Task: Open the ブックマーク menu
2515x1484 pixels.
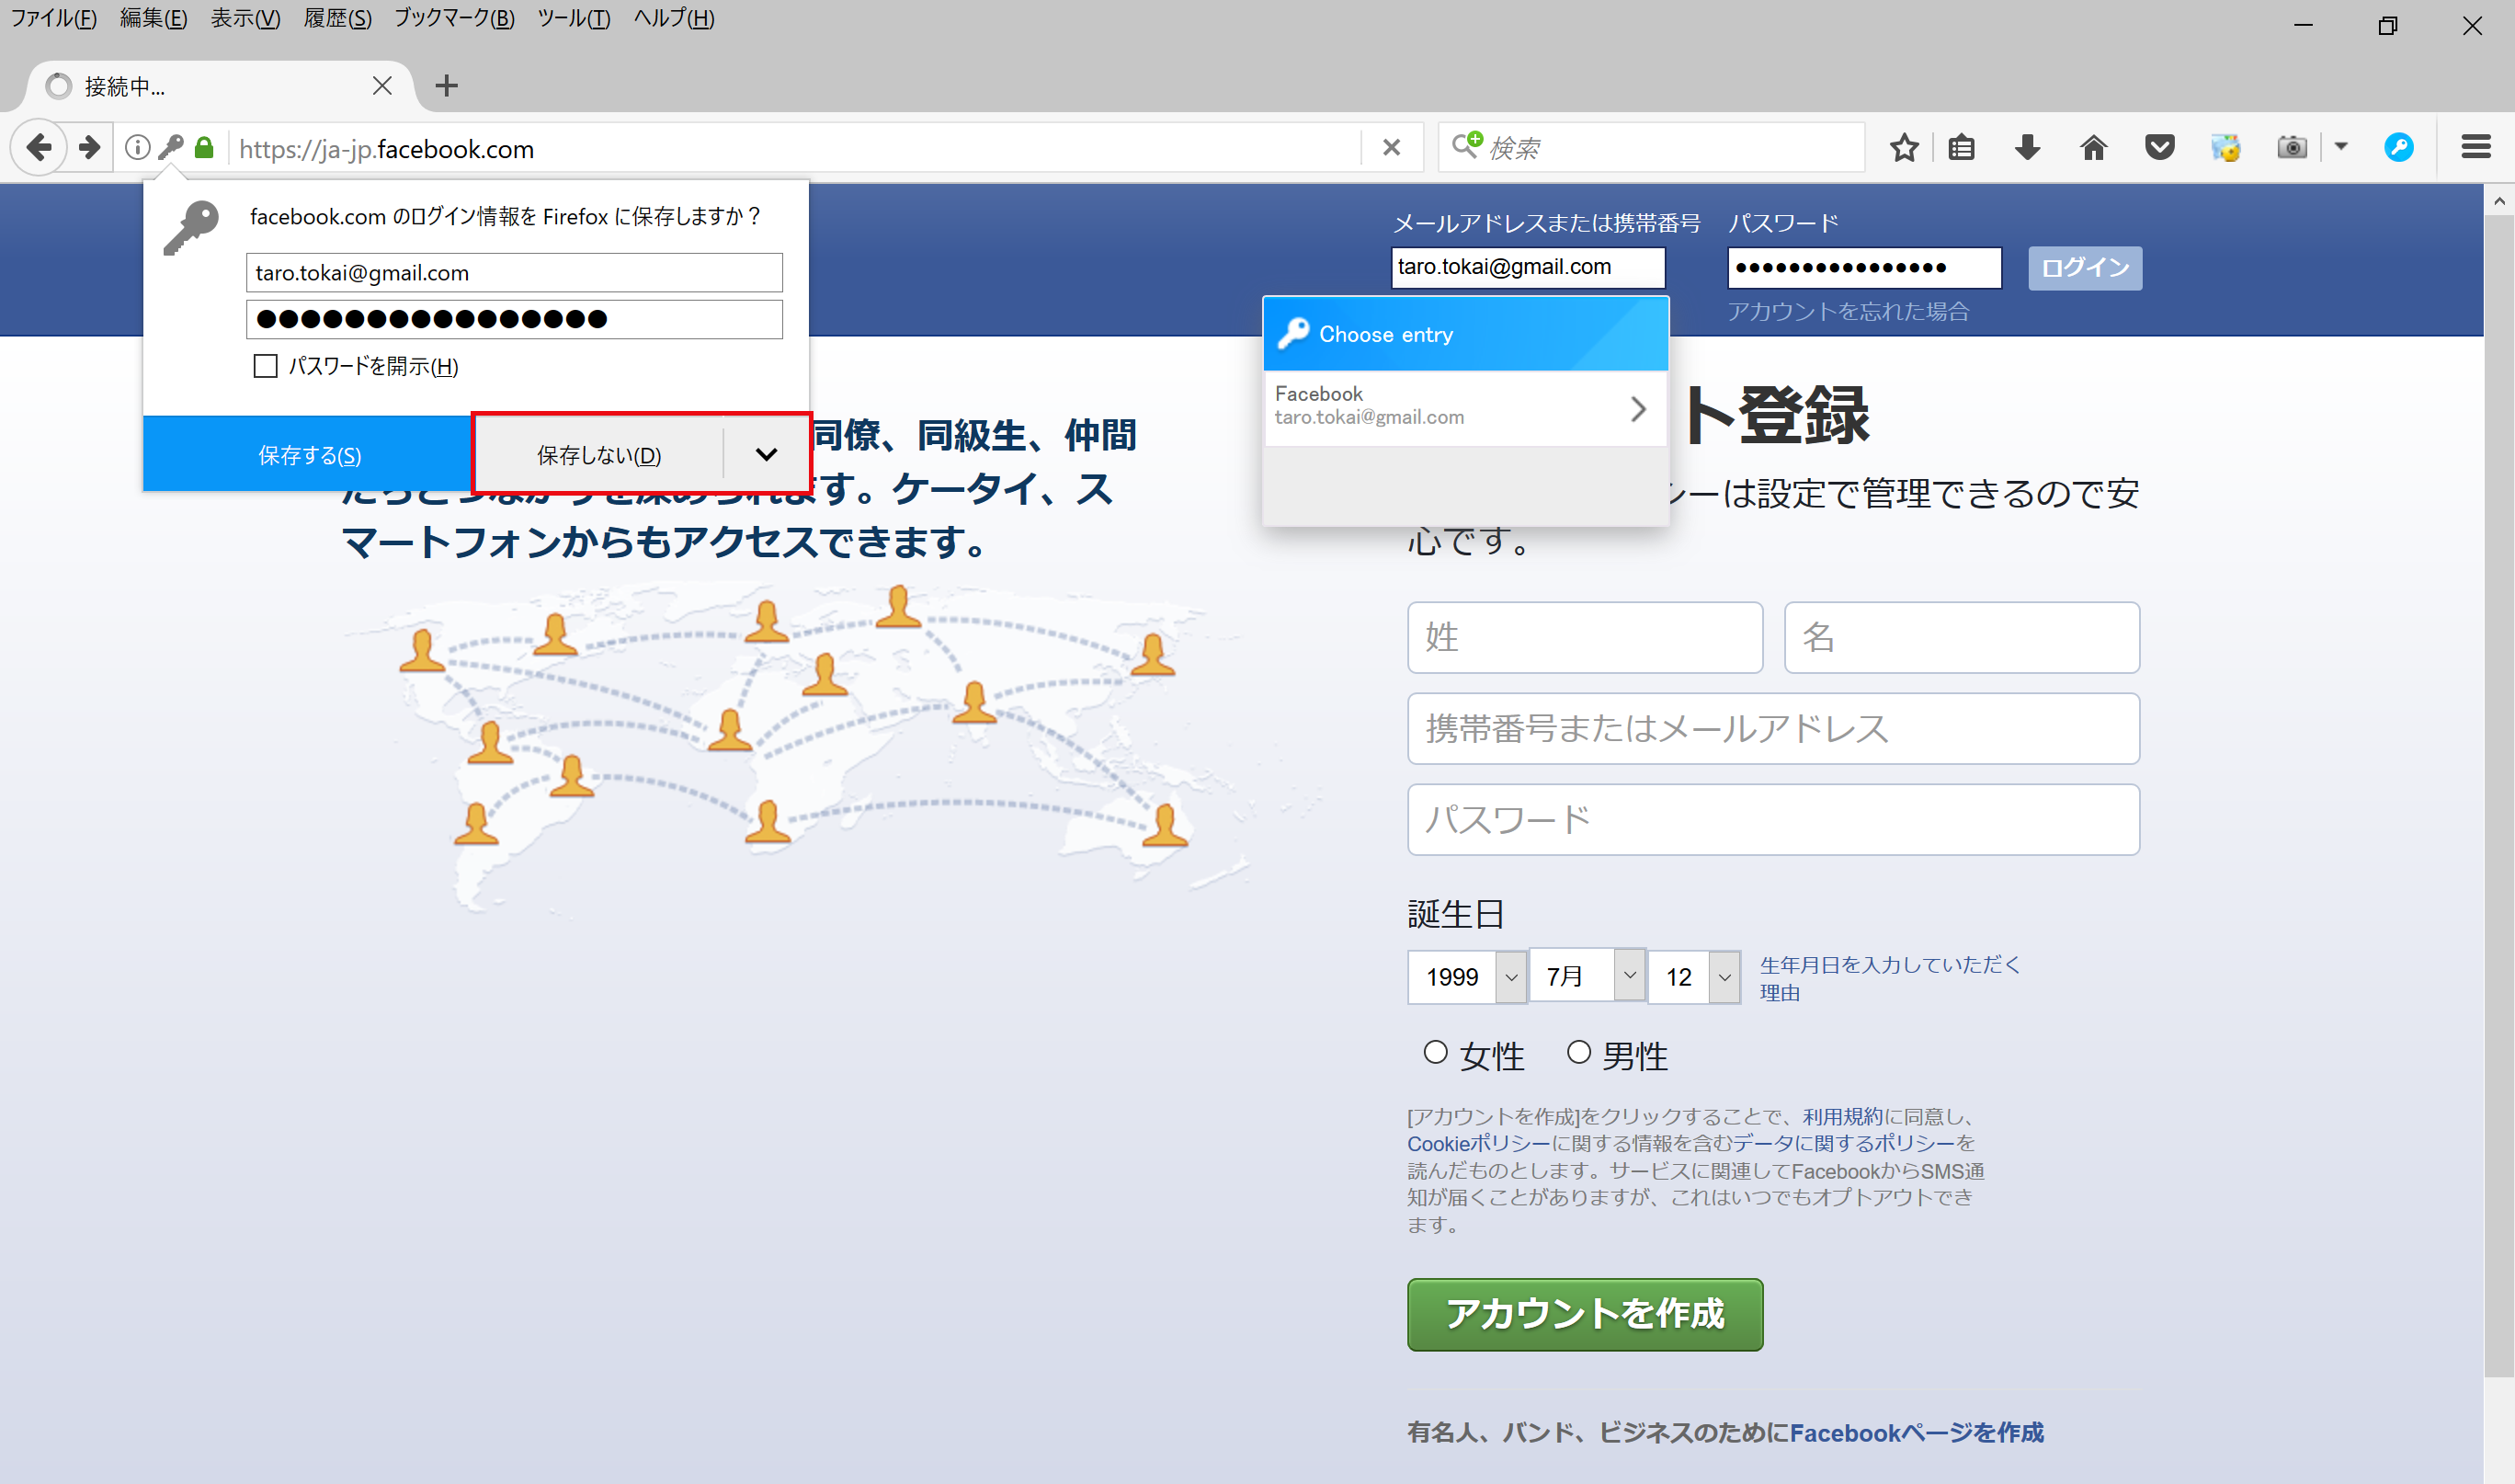Action: click(454, 18)
